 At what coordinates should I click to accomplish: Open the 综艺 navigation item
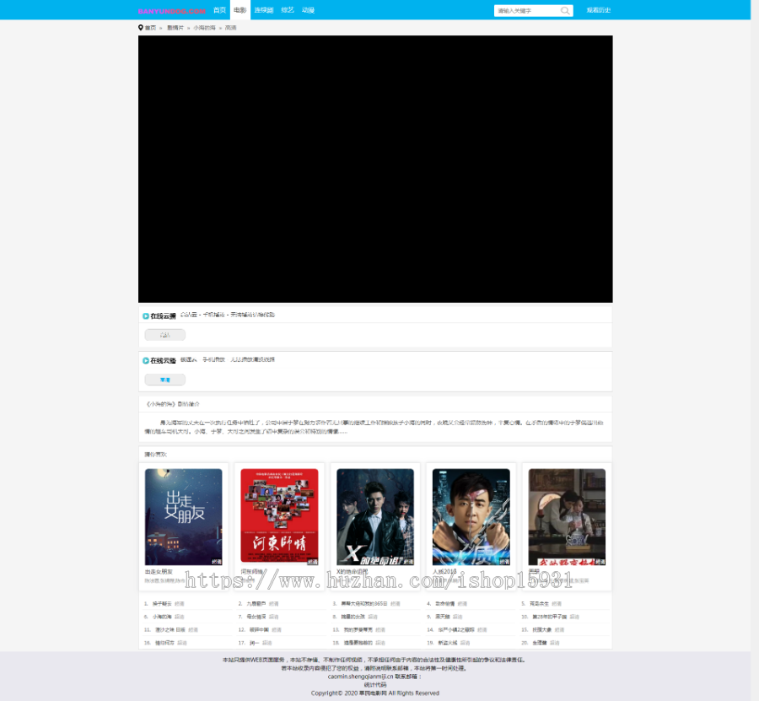click(x=288, y=10)
